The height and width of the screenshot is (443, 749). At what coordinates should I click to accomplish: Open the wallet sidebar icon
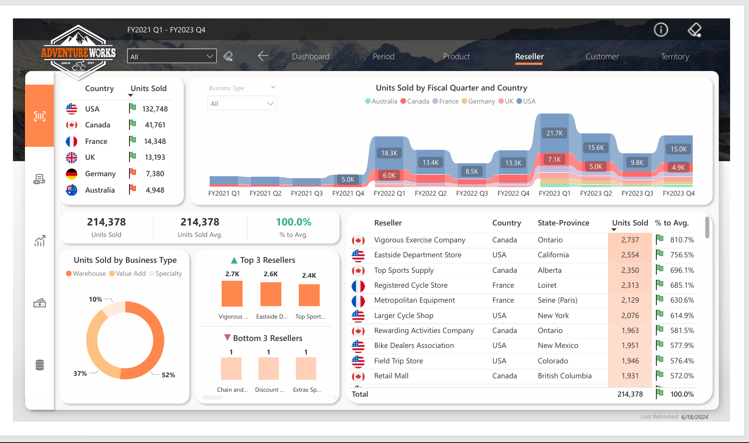[x=40, y=303]
